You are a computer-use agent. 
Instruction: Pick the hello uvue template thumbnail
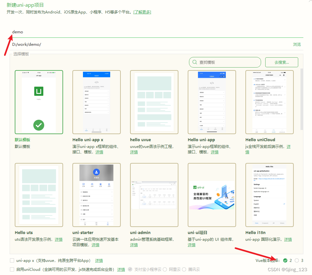point(154,102)
